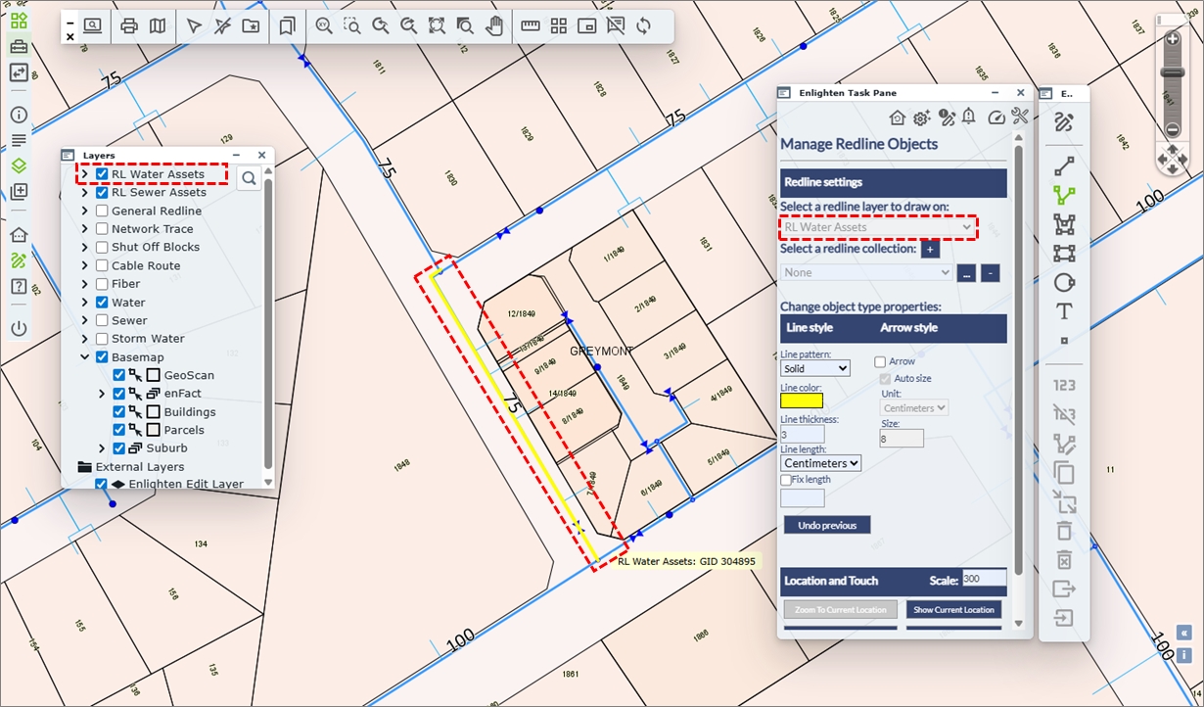This screenshot has width=1204, height=707.
Task: Select the Line style tab
Action: (810, 328)
